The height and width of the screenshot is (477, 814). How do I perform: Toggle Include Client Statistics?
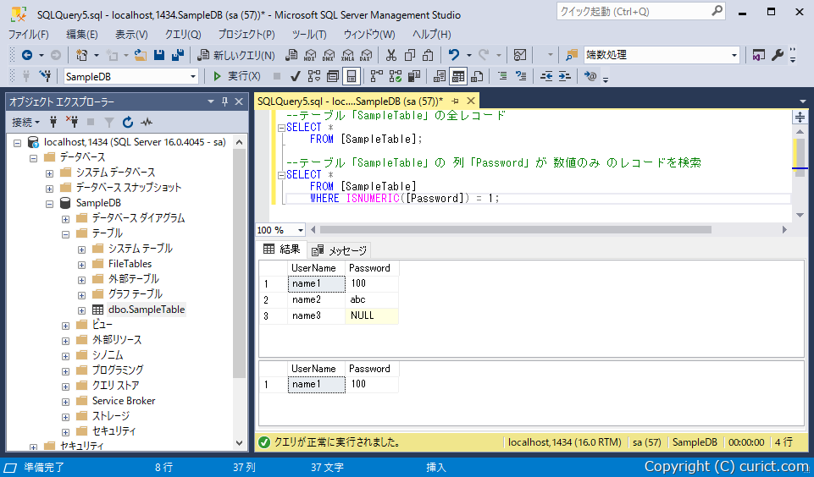pyautogui.click(x=414, y=77)
